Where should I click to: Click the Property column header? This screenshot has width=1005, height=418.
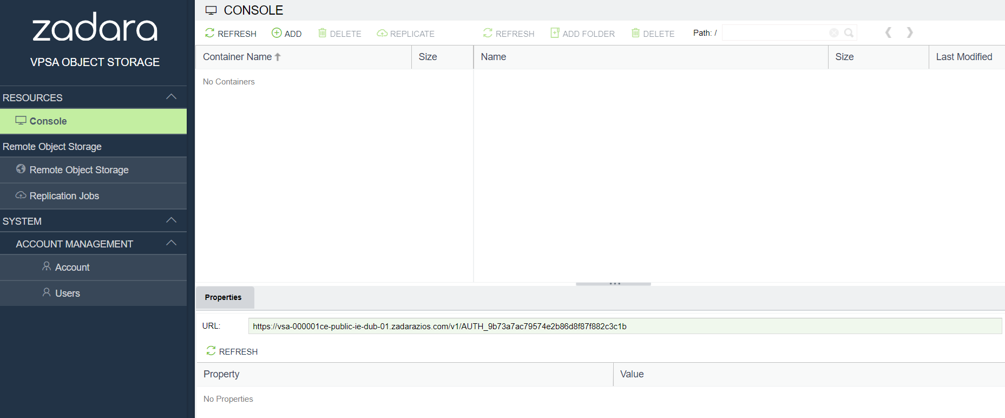click(x=404, y=374)
